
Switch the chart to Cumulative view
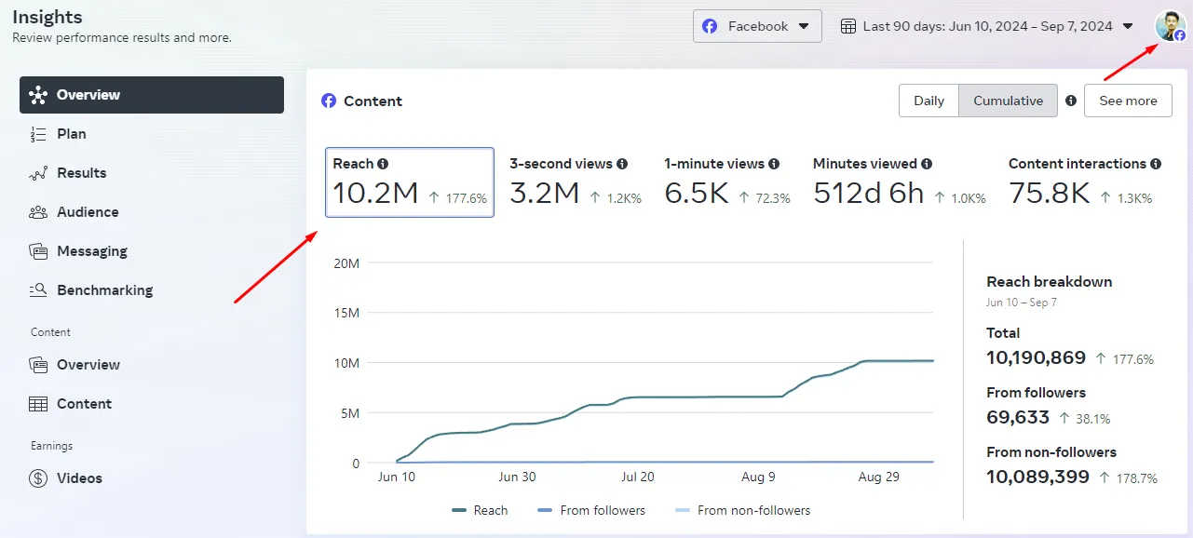pyautogui.click(x=1008, y=101)
